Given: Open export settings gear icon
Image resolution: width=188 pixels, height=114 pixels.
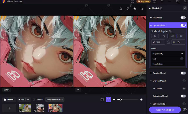Looking at the screenshot, I should coord(185,110).
